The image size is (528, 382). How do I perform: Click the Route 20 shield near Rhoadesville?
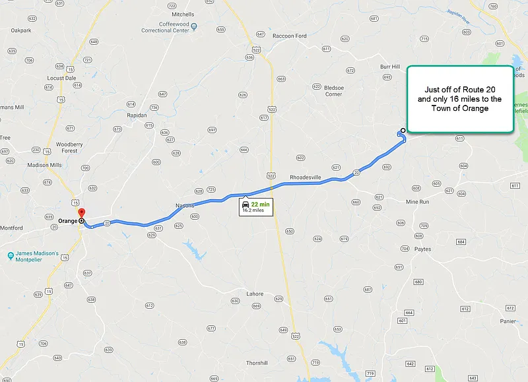356,173
